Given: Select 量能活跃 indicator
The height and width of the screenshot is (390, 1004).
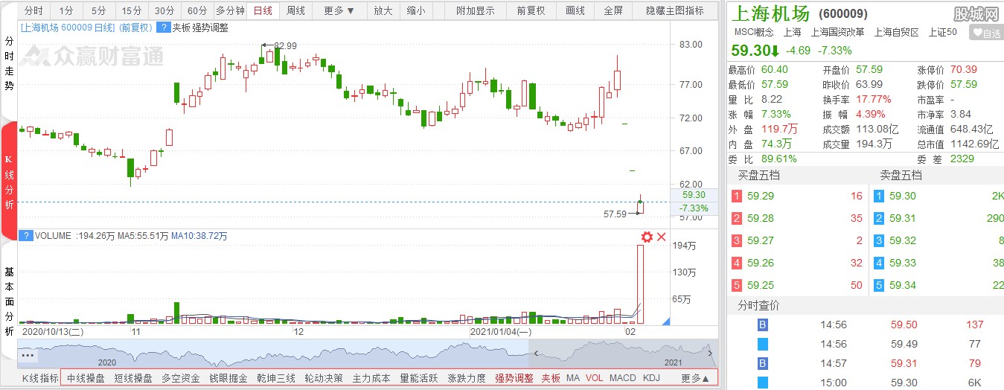Looking at the screenshot, I should point(419,378).
